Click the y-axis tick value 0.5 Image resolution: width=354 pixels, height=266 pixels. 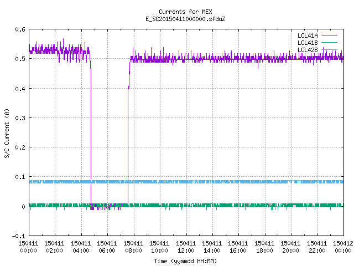coord(20,59)
